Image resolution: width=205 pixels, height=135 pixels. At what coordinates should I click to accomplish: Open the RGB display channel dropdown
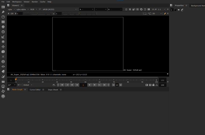[x=34, y=9]
